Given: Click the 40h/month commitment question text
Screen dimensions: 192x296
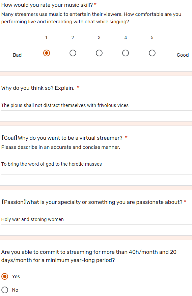Looking at the screenshot, I should (89, 256).
